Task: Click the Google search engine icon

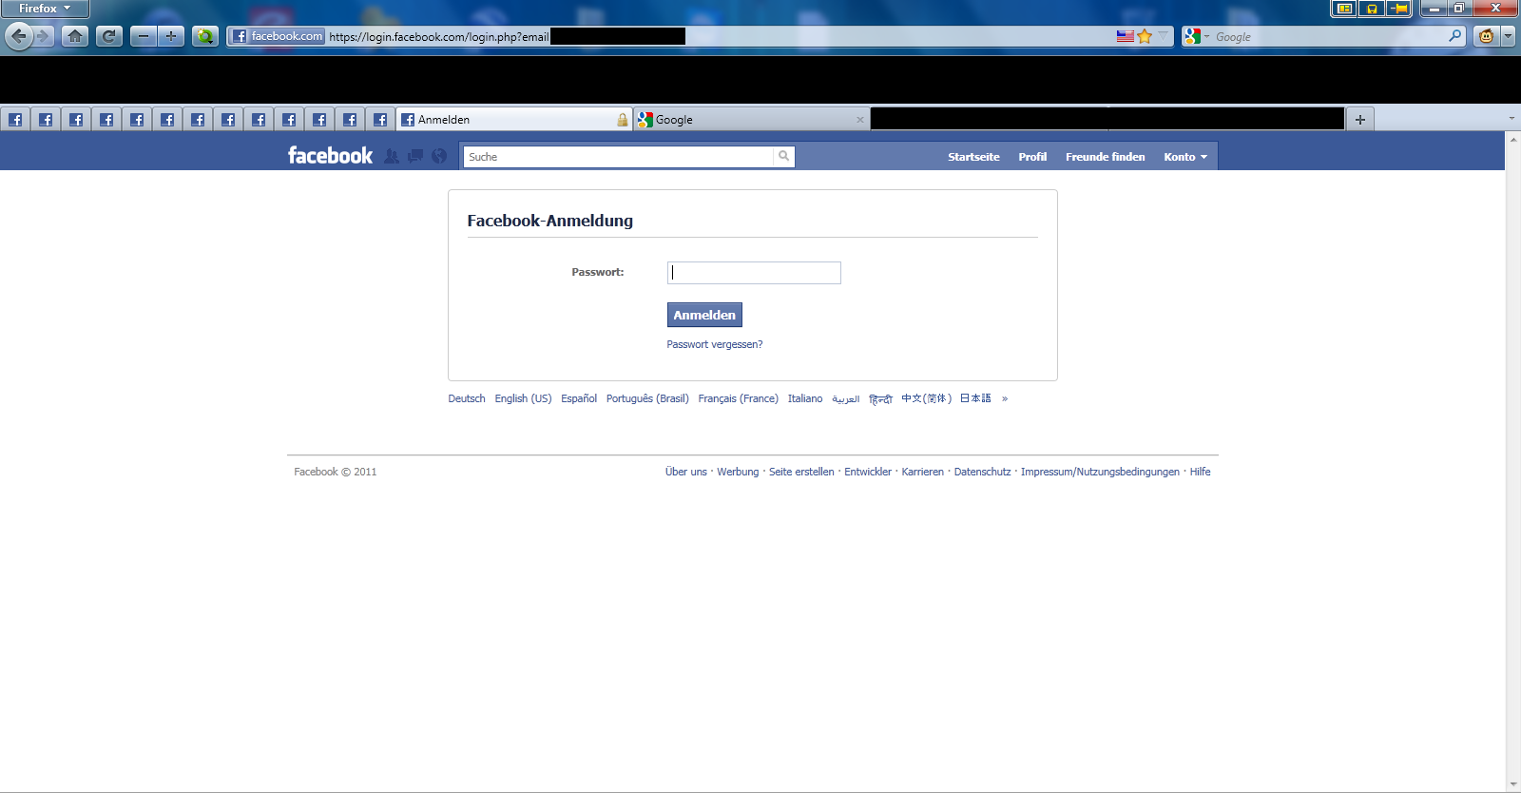Action: 1192,36
